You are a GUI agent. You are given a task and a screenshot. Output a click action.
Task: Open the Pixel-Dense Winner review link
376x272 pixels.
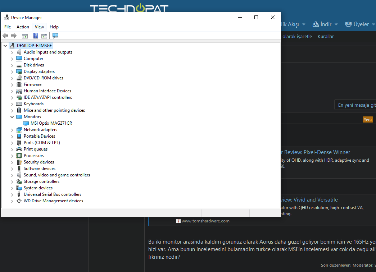[315, 152]
